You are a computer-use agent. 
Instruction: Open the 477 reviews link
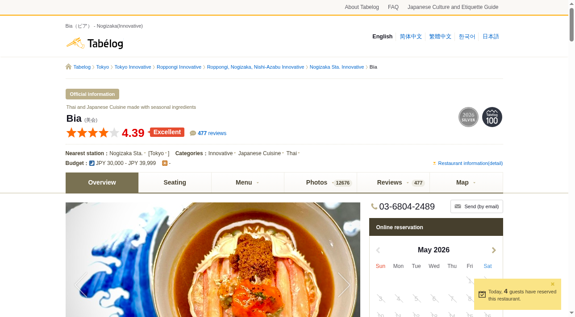click(x=212, y=133)
